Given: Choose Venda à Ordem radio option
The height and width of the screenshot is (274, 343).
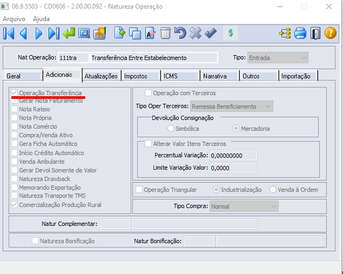Looking at the screenshot, I should [x=273, y=190].
